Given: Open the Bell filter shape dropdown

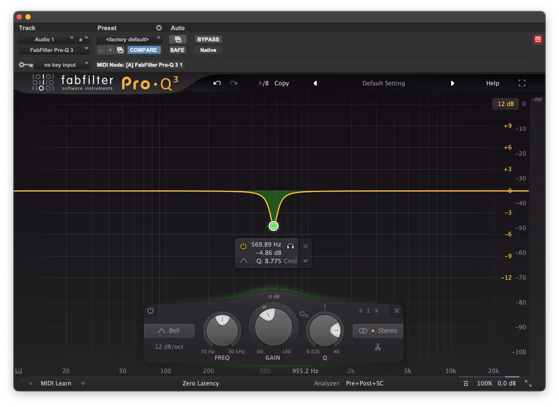Looking at the screenshot, I should [169, 331].
